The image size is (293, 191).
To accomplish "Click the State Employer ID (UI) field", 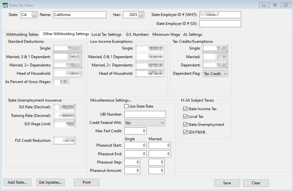I will pyautogui.click(x=220, y=24).
